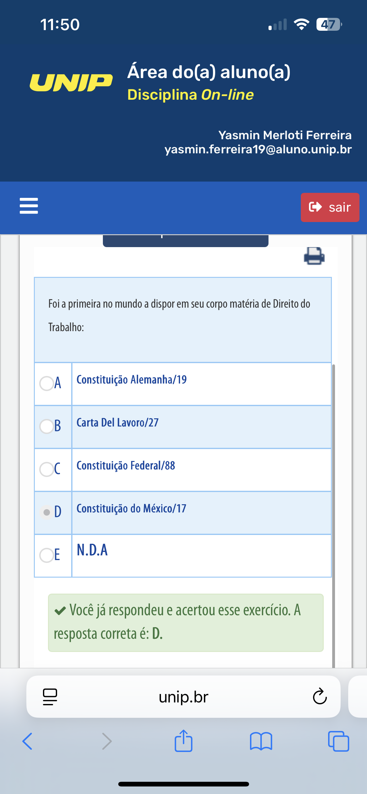367x794 pixels.
Task: Click the dark tab above the question
Action: click(x=186, y=241)
